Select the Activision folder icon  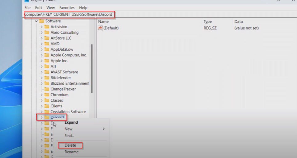pos(47,27)
